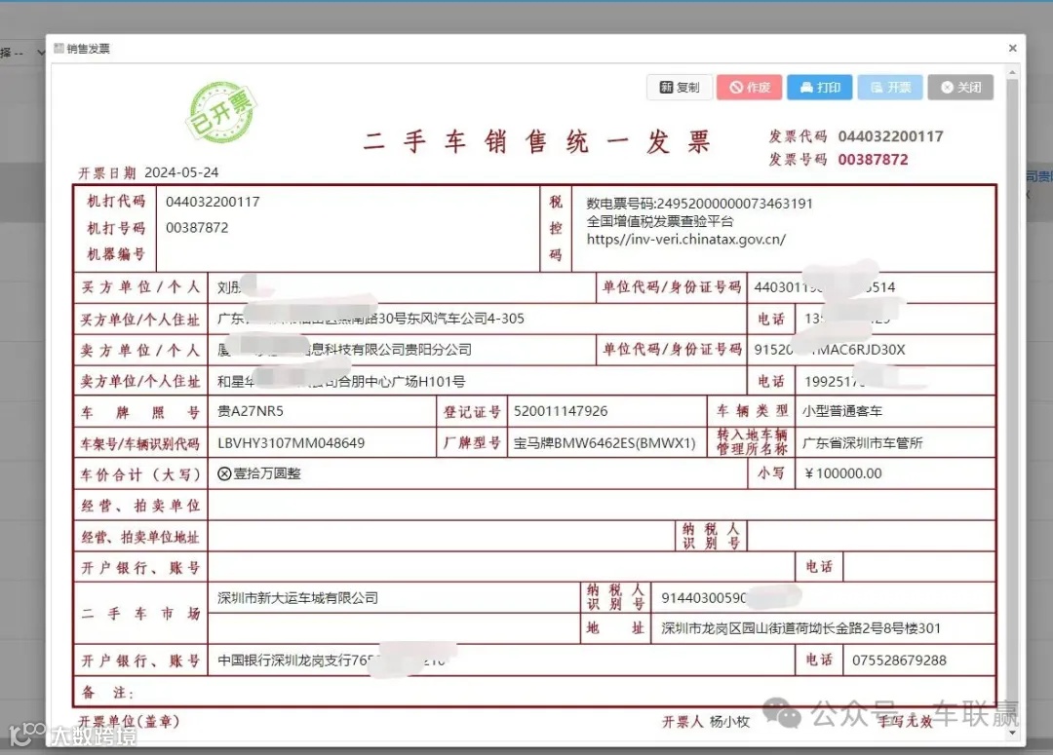Click the inv-veri.chinatax.gov.cn URL

point(685,240)
